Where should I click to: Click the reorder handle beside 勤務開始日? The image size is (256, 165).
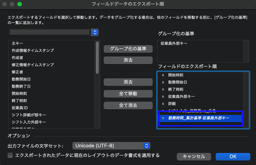[163, 82]
